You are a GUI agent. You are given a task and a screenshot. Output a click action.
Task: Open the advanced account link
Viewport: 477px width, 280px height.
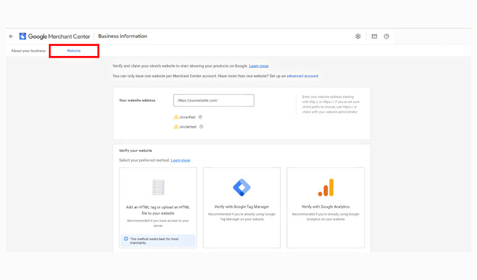point(302,76)
